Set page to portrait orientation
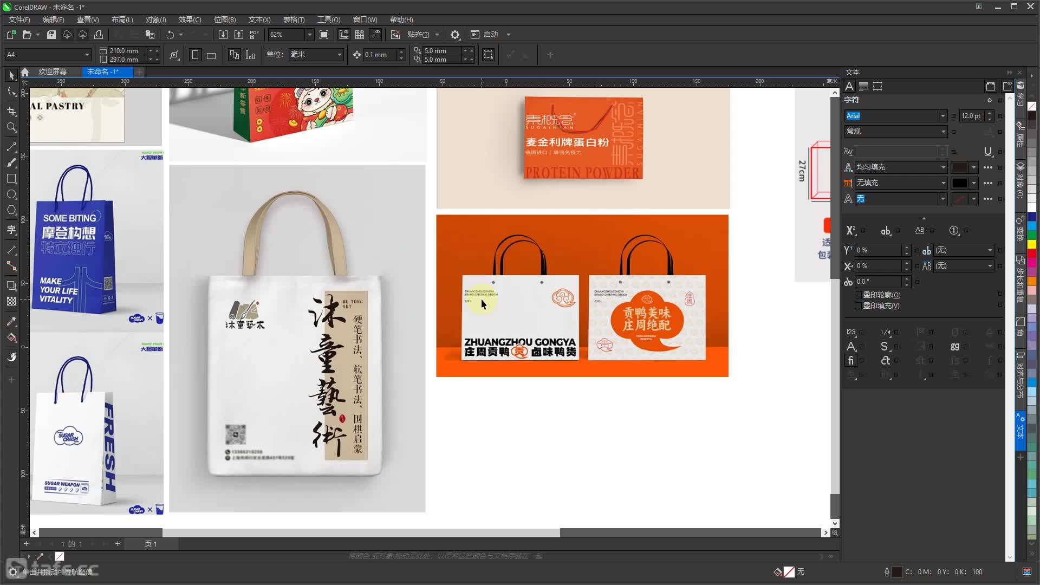The width and height of the screenshot is (1040, 585). [196, 55]
